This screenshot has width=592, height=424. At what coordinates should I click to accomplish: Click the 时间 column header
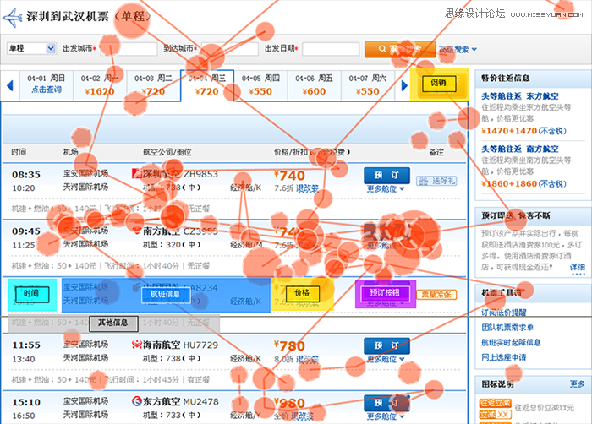tap(19, 152)
